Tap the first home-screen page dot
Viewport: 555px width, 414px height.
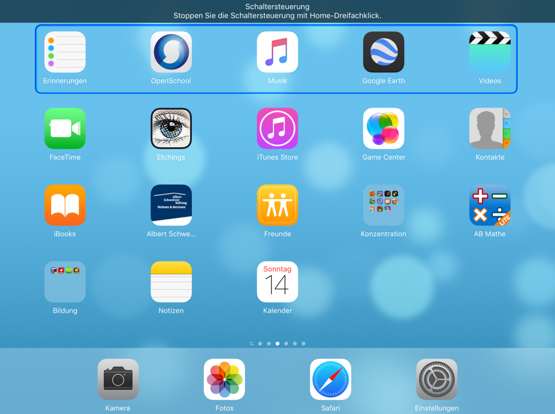pos(260,344)
